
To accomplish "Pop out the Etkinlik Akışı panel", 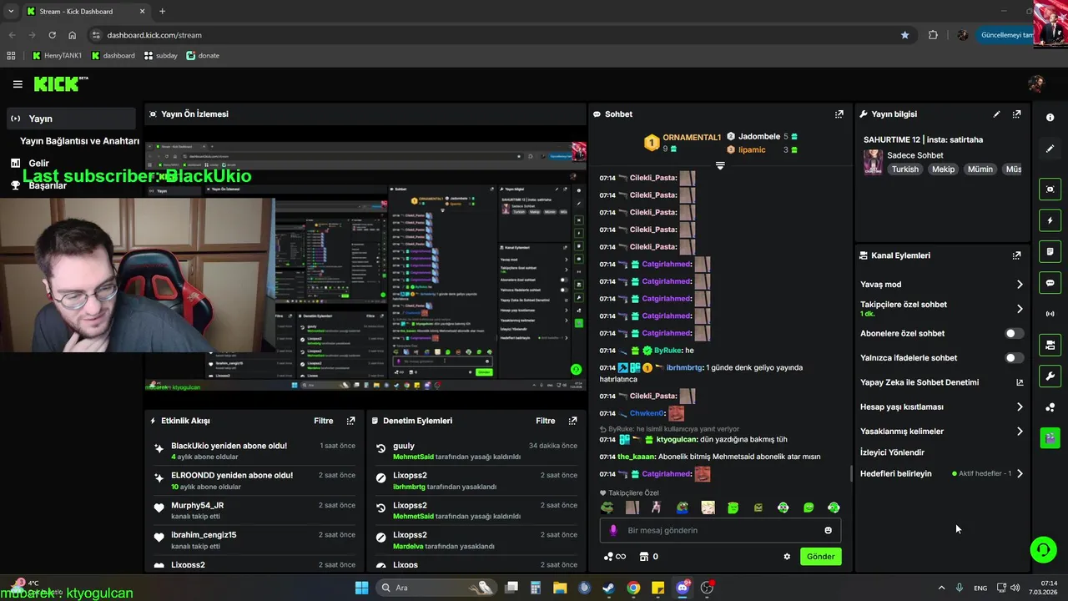I will tap(350, 421).
